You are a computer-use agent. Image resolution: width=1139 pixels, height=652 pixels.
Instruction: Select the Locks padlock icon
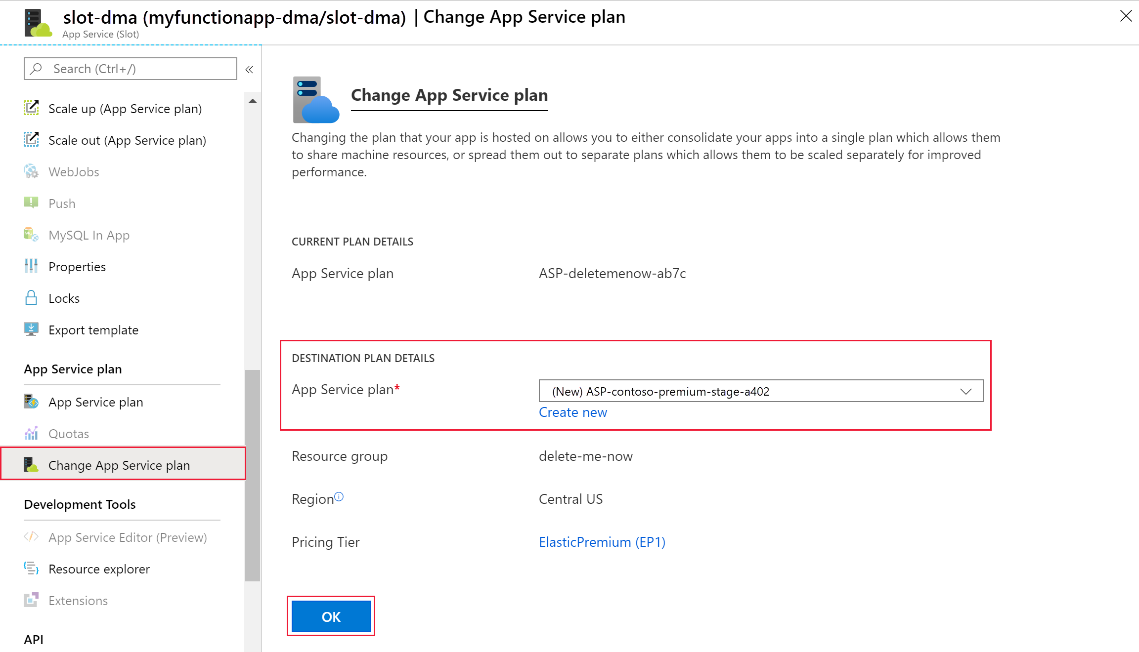pyautogui.click(x=31, y=298)
